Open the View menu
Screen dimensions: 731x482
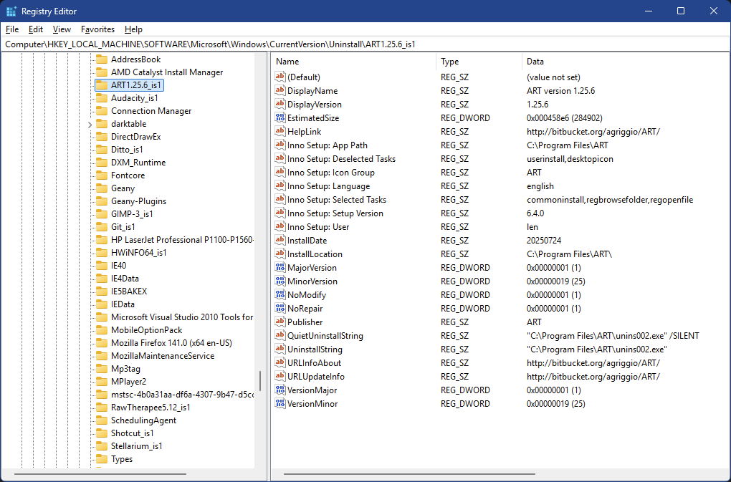click(x=62, y=29)
